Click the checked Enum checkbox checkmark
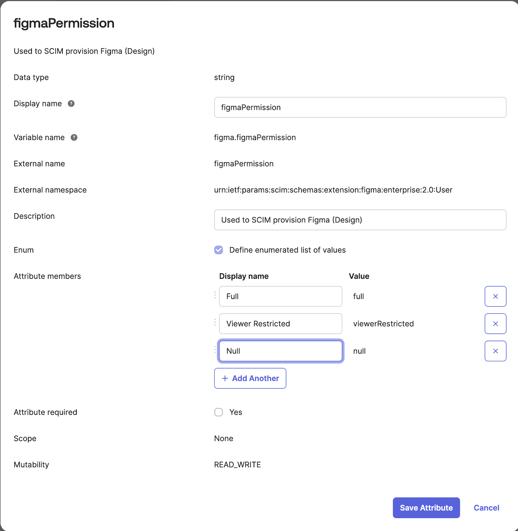 click(218, 250)
